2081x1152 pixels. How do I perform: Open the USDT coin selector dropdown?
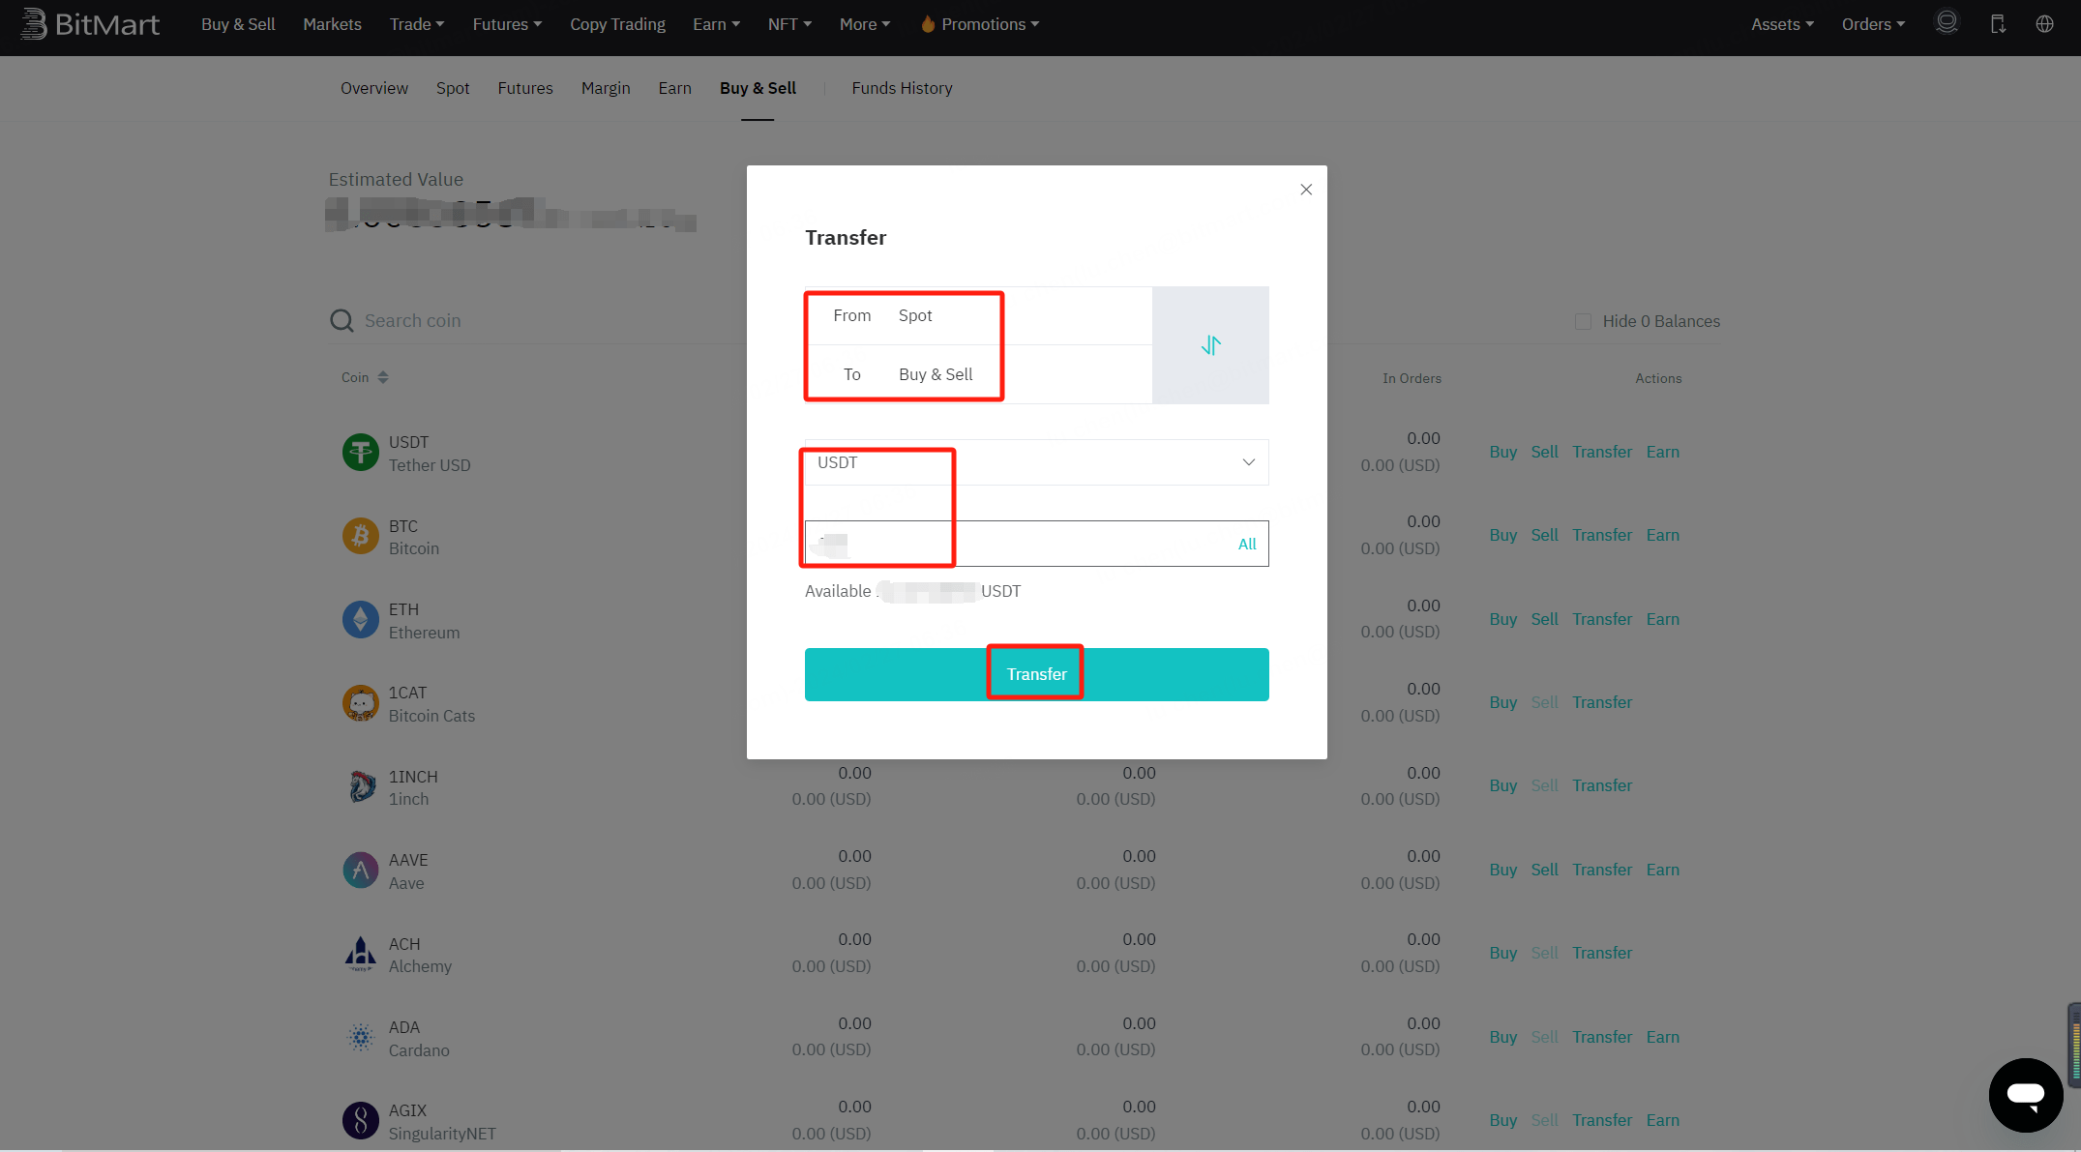click(x=1247, y=461)
